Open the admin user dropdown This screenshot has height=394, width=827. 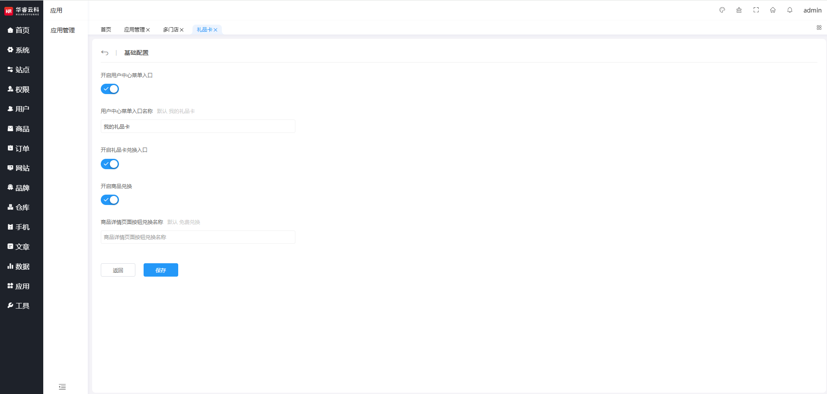click(x=812, y=10)
